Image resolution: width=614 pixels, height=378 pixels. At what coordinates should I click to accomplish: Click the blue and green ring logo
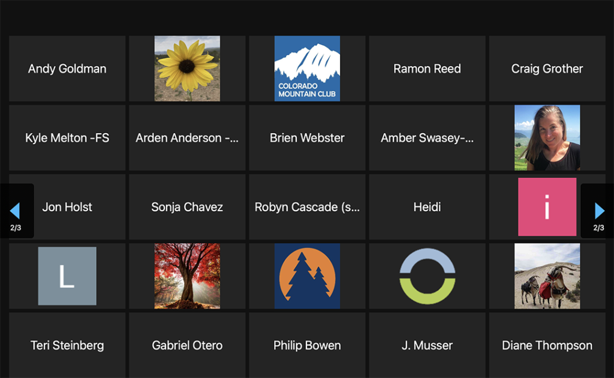point(427,276)
